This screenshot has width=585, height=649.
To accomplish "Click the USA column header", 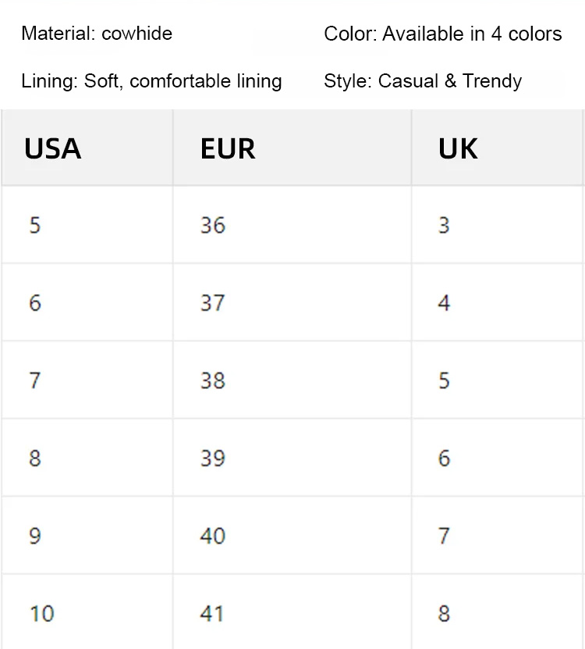I will pyautogui.click(x=52, y=148).
